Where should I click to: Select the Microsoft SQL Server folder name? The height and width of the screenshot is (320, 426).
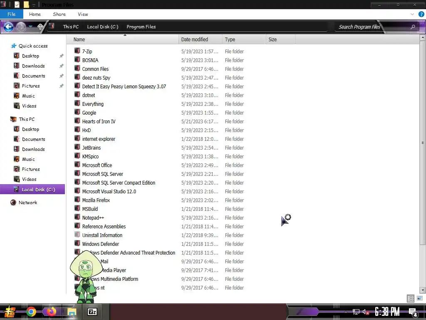[102, 174]
